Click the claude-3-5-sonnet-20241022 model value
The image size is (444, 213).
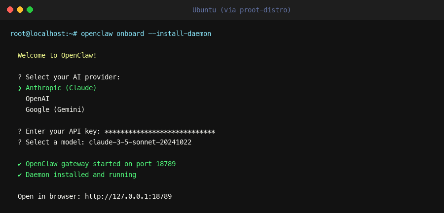pos(140,142)
